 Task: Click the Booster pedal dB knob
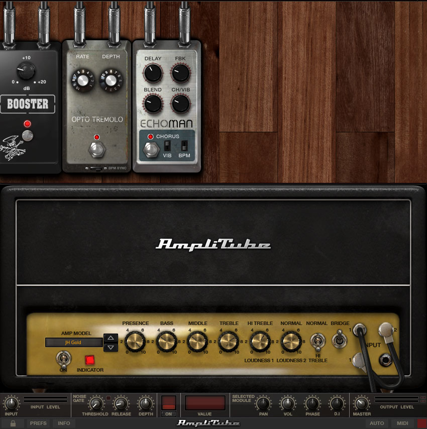click(26, 70)
